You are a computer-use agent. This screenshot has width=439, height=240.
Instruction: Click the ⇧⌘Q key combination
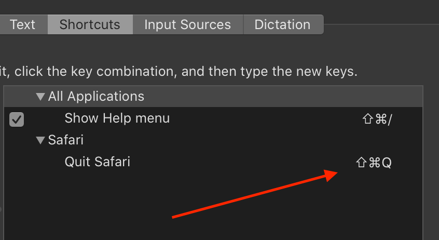(x=374, y=162)
